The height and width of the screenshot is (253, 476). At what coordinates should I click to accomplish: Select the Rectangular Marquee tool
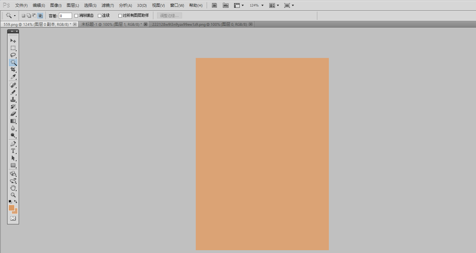pos(13,48)
